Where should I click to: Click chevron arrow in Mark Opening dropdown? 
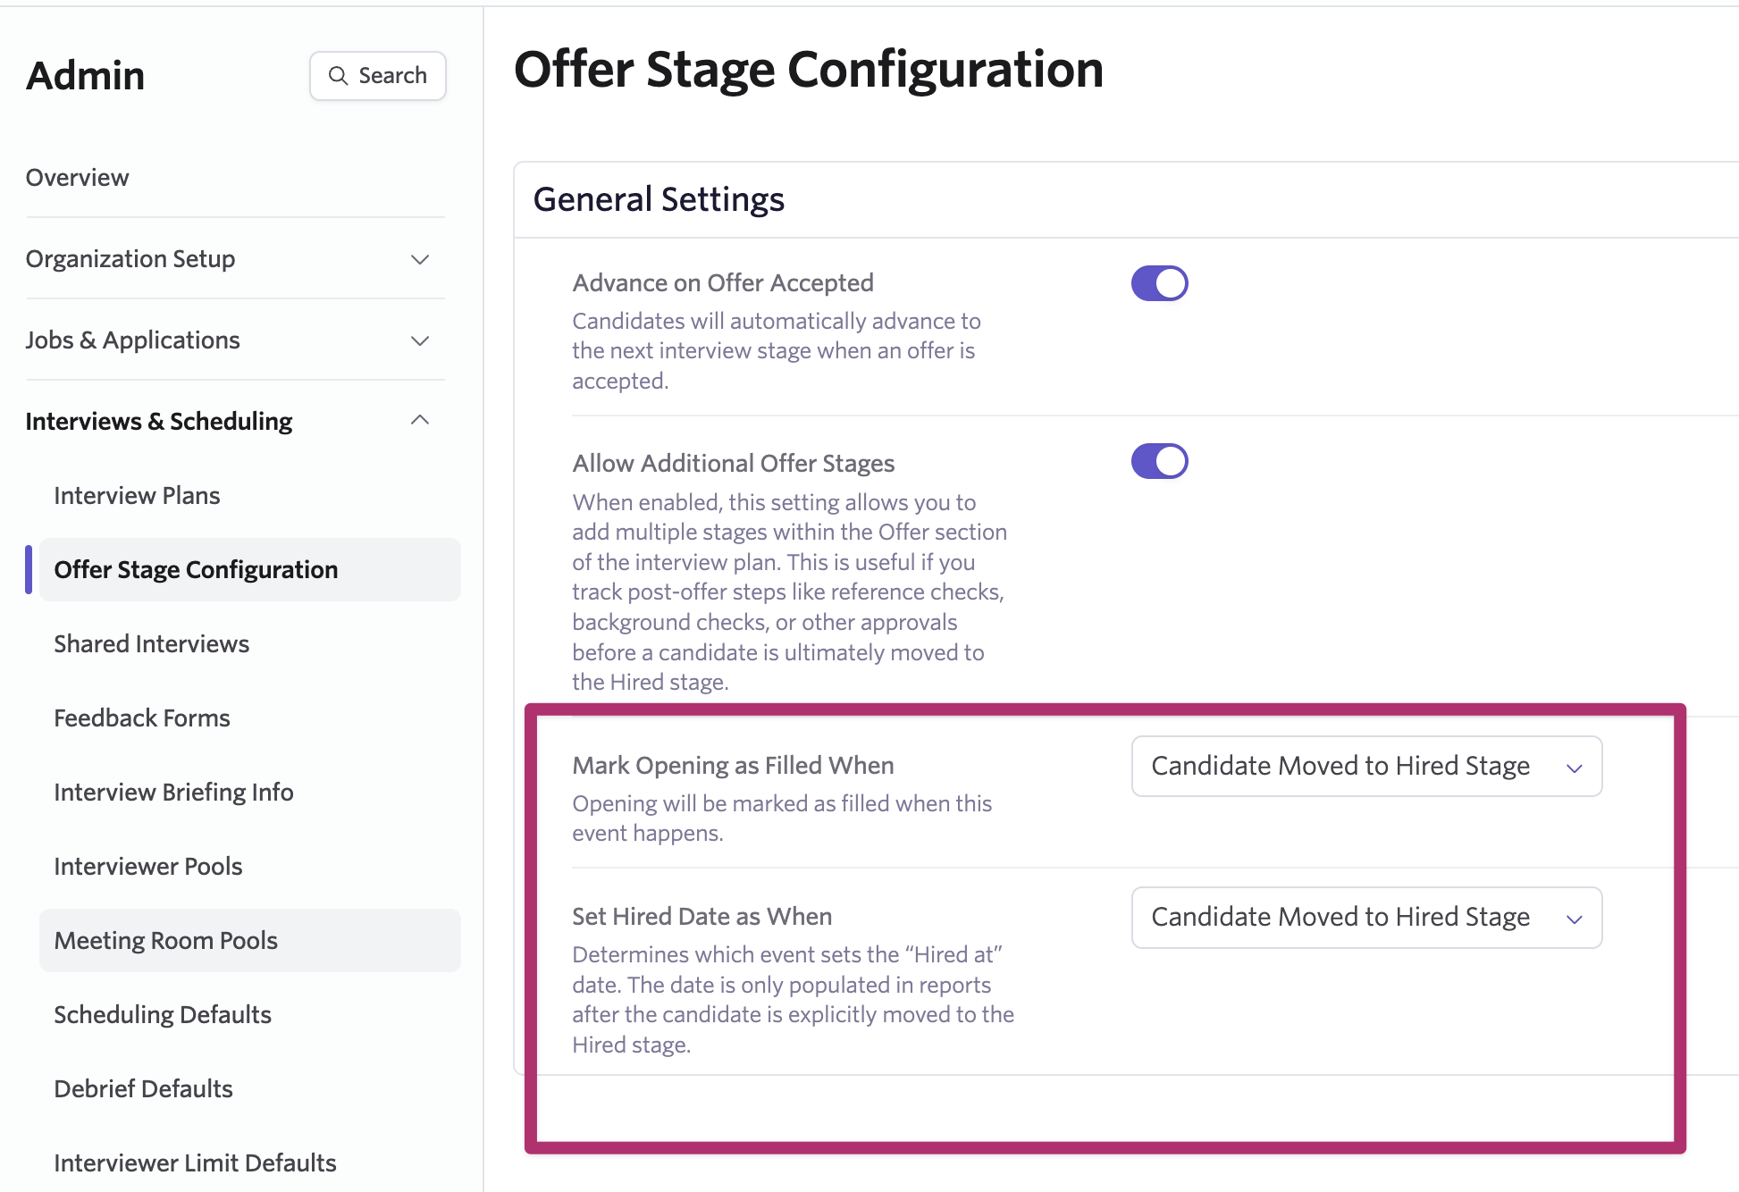[x=1575, y=768]
